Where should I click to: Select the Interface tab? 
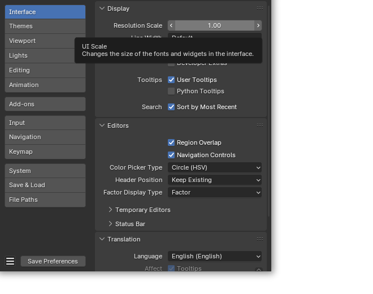[x=45, y=12]
